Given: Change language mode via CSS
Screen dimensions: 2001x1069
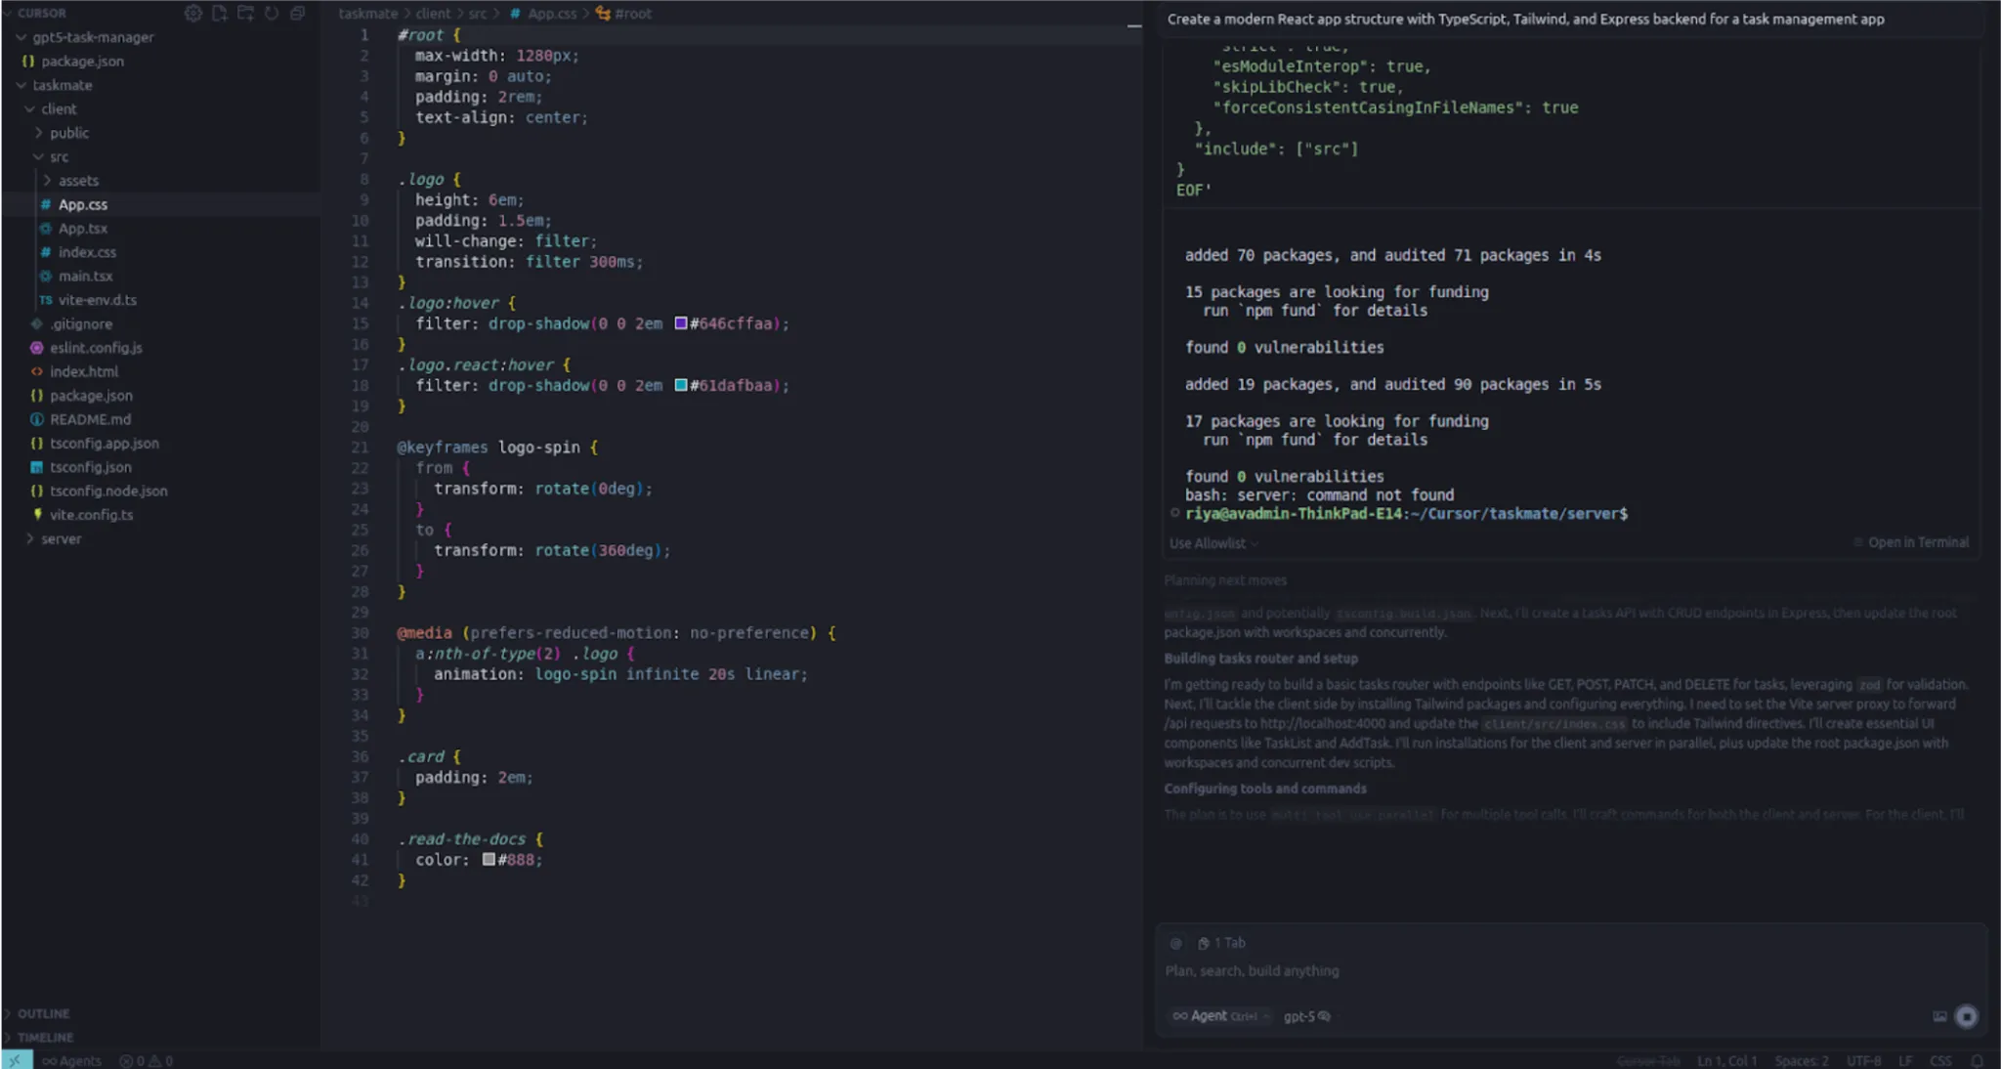Looking at the screenshot, I should pos(1940,1060).
